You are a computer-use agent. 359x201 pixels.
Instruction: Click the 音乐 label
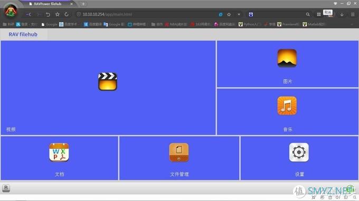(x=288, y=129)
